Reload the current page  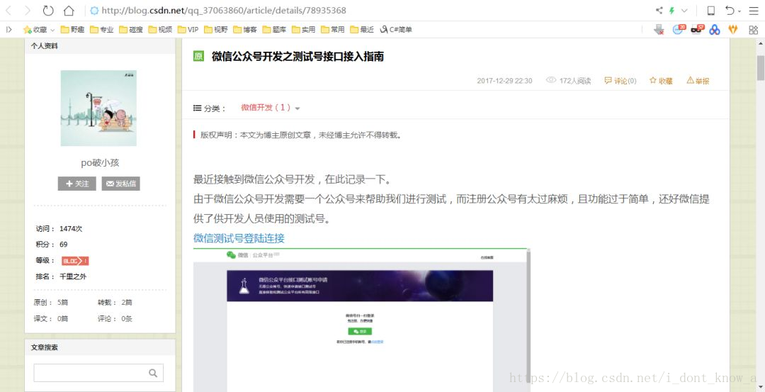(48, 10)
